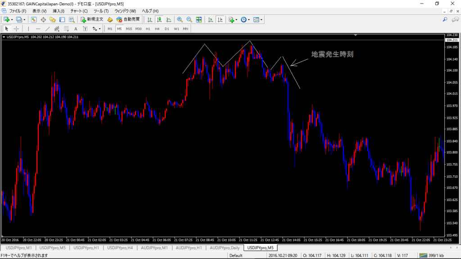Switch chart to line chart mode
The height and width of the screenshot is (259, 461).
click(x=168, y=20)
